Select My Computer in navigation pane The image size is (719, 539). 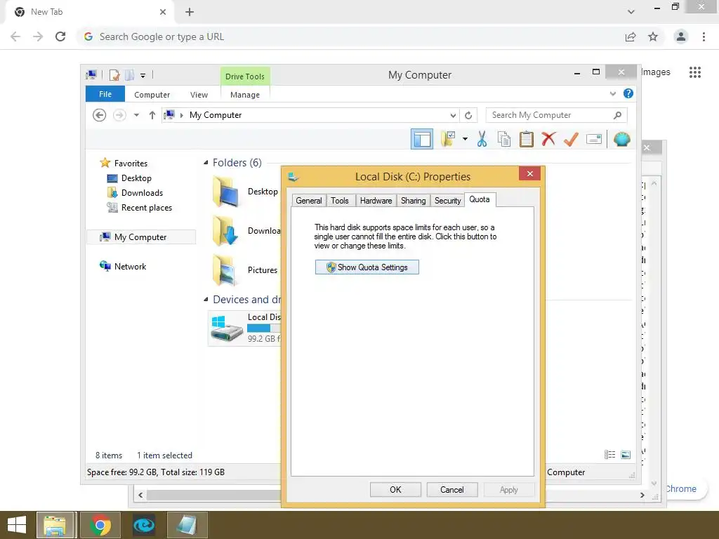(140, 237)
